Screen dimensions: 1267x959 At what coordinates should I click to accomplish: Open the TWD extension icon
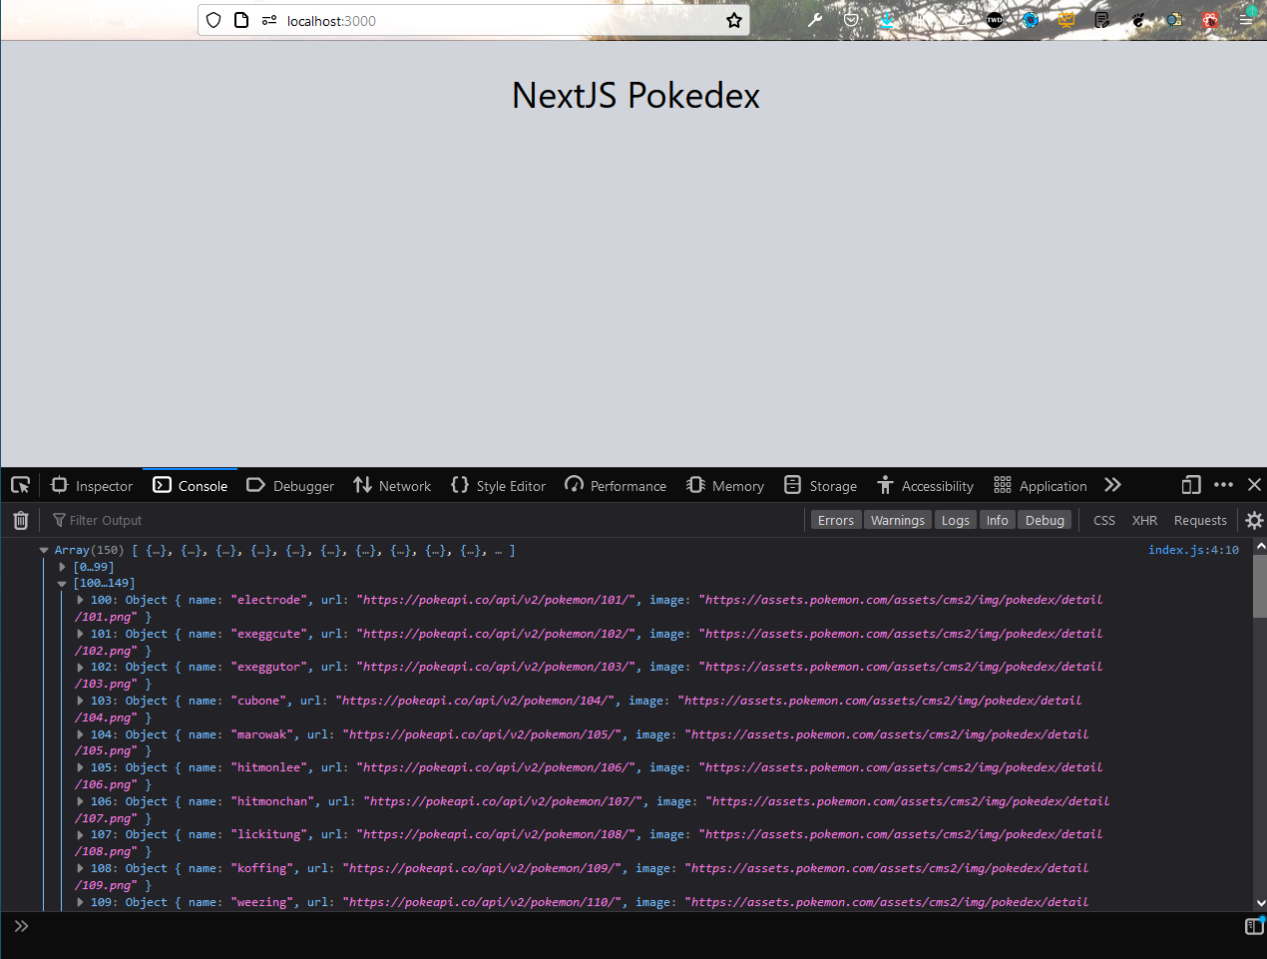click(x=995, y=20)
